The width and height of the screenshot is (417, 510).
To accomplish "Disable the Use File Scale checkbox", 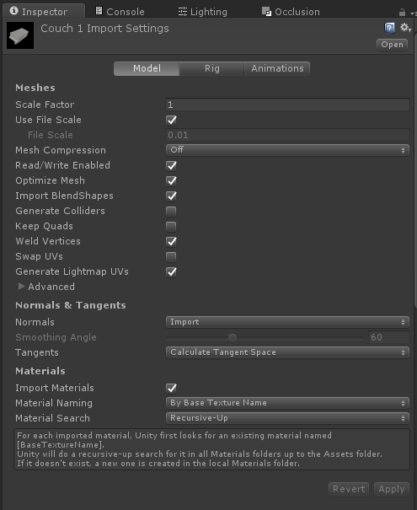I will pos(171,121).
